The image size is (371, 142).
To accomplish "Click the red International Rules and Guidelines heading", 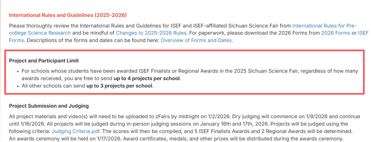I will pos(68,15).
